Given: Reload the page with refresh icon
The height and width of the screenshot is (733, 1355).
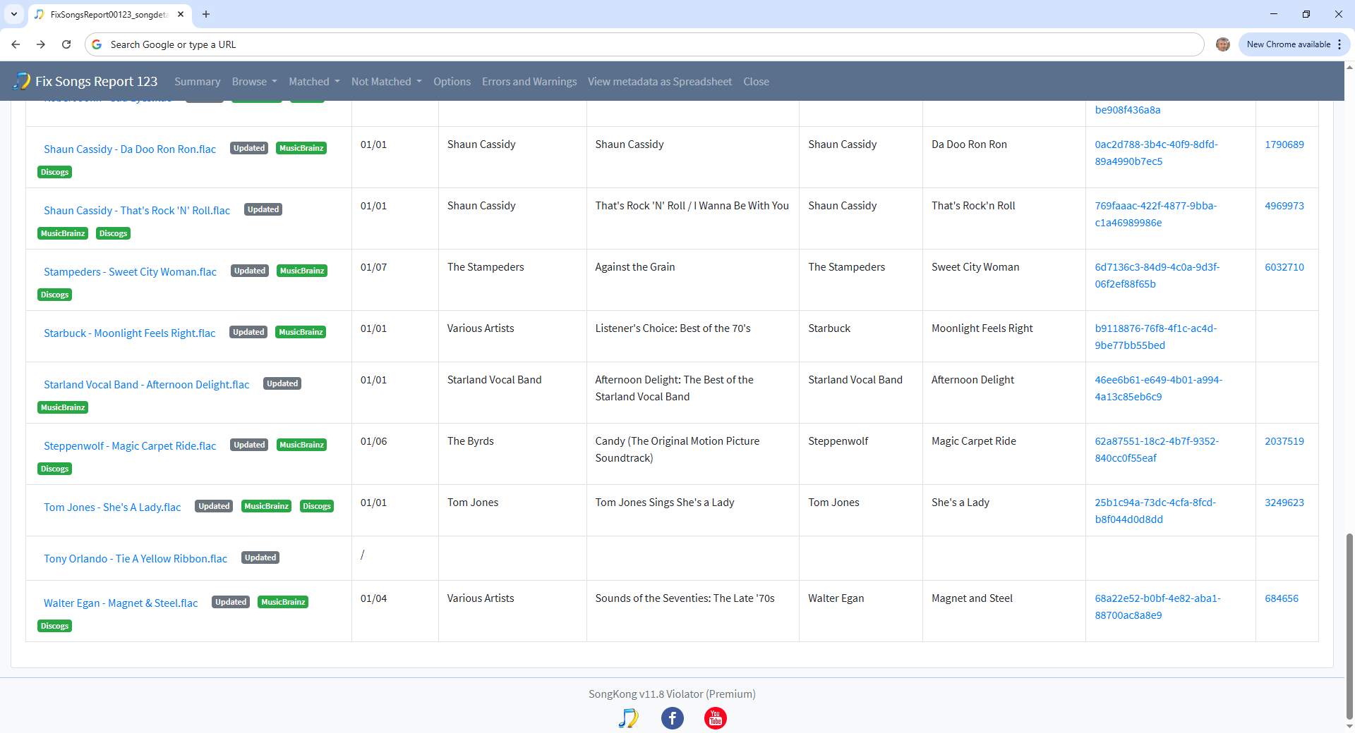Looking at the screenshot, I should click(x=66, y=44).
